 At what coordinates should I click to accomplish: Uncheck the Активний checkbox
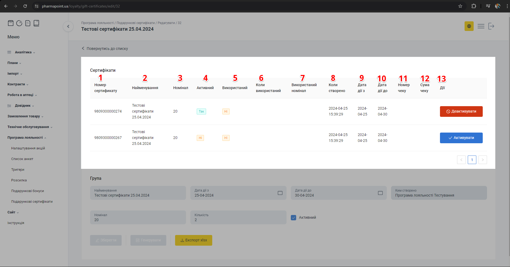tap(293, 218)
